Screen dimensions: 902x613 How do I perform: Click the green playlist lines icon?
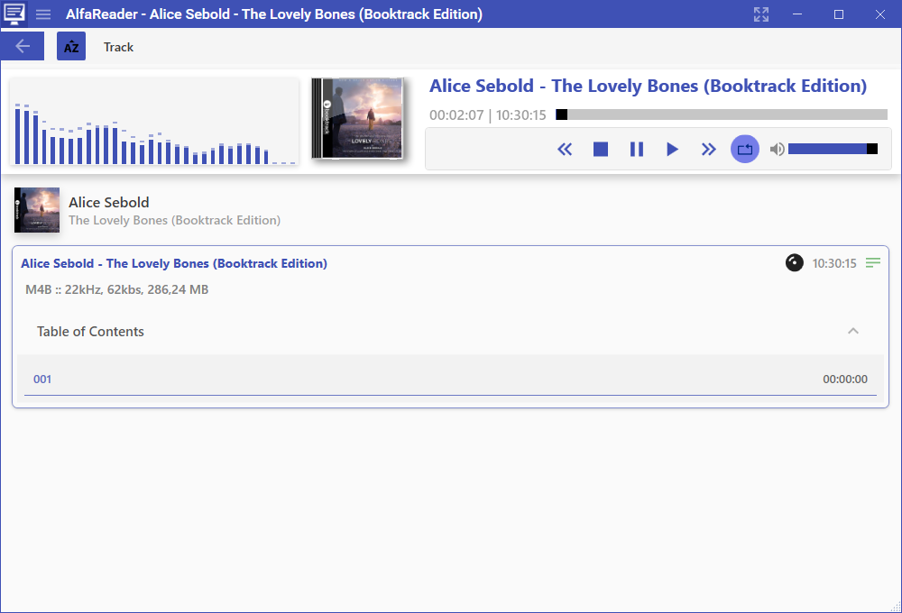click(872, 262)
